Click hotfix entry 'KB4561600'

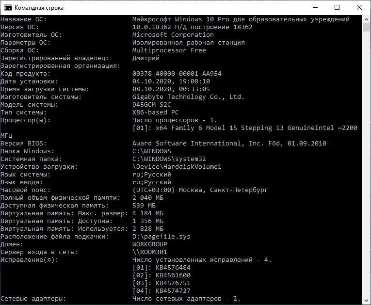(x=173, y=275)
